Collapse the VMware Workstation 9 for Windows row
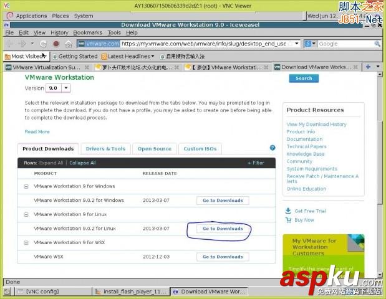 tap(26, 186)
